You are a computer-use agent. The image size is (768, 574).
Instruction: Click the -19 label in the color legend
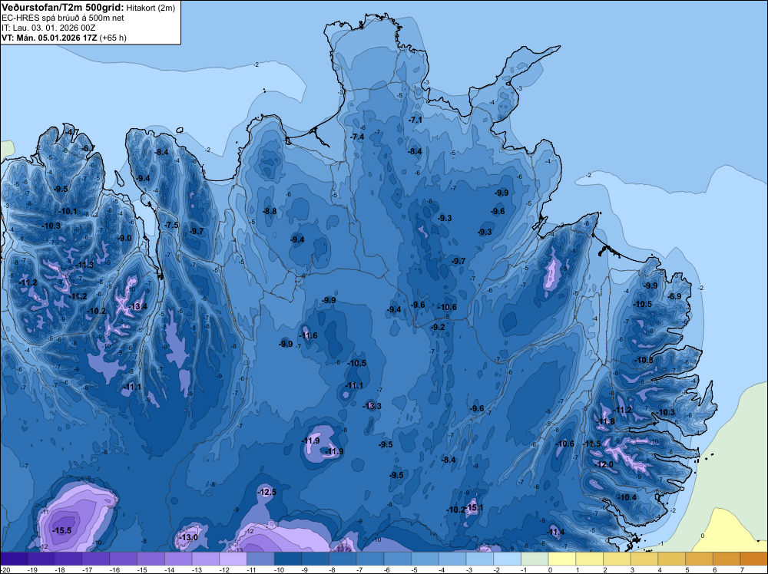33,570
